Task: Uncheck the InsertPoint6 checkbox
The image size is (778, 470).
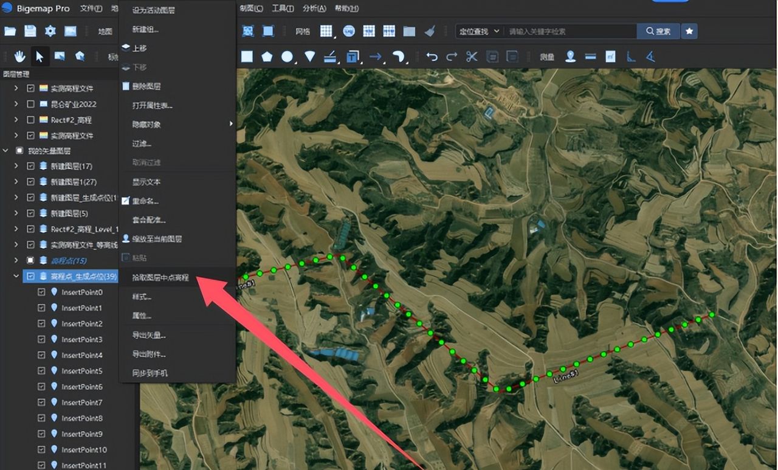Action: point(41,387)
